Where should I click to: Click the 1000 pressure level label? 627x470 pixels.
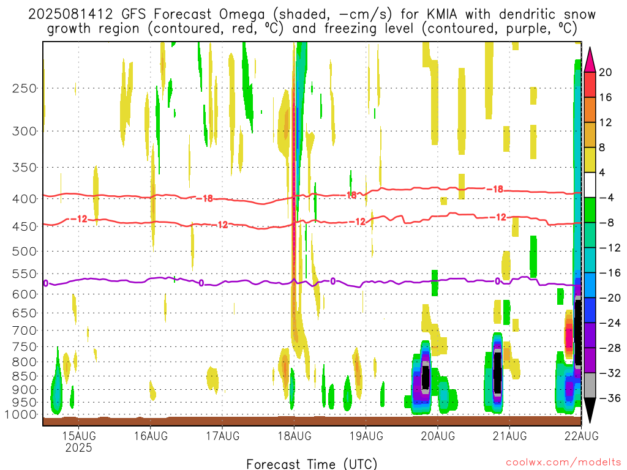point(21,414)
